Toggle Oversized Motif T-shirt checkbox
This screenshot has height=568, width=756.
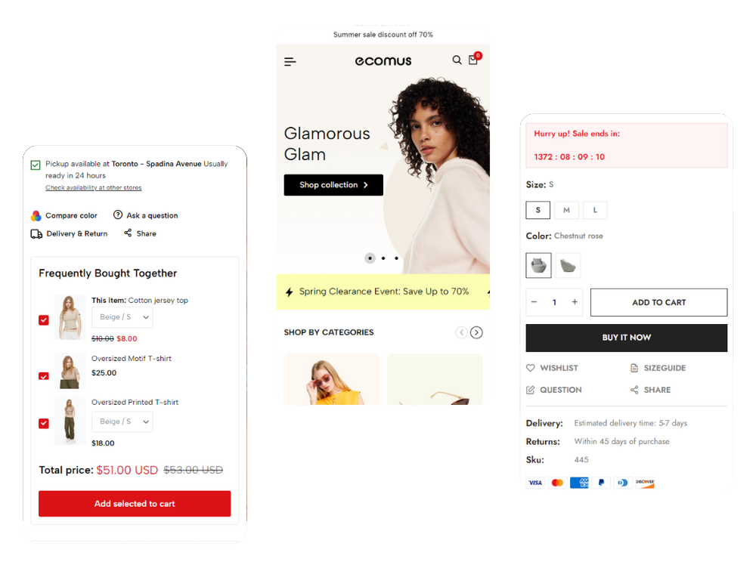coord(44,376)
